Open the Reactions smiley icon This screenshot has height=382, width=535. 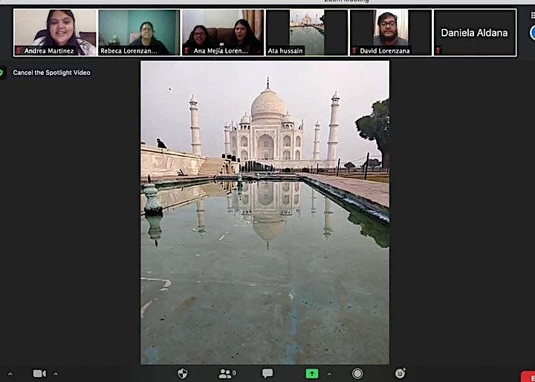[401, 373]
